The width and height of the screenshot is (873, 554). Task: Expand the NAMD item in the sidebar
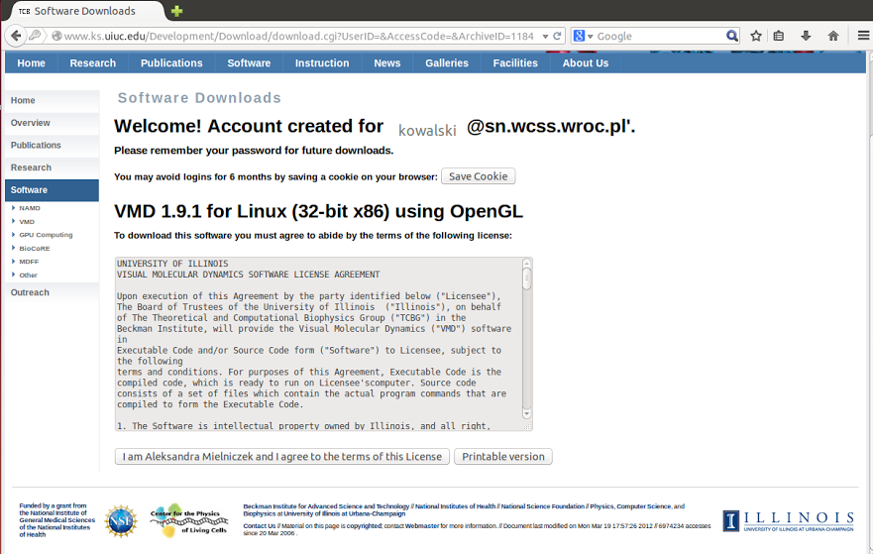30,208
